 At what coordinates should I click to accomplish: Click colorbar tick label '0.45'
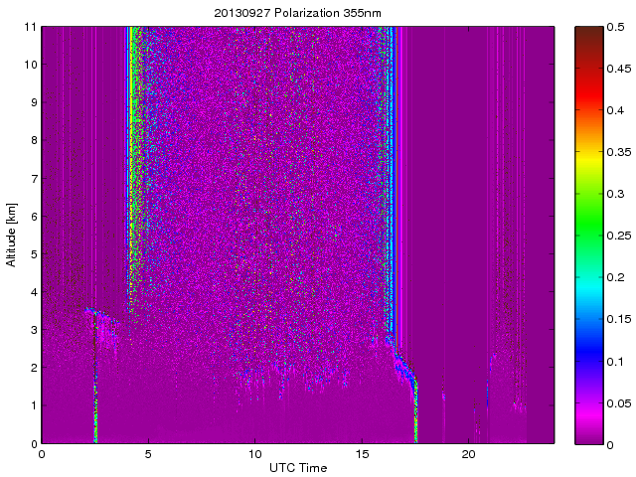619,69
